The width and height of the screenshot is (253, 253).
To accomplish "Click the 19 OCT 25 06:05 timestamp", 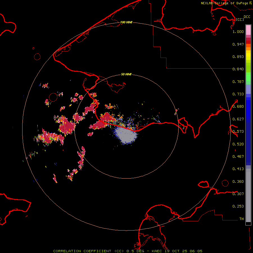I will (x=184, y=251).
